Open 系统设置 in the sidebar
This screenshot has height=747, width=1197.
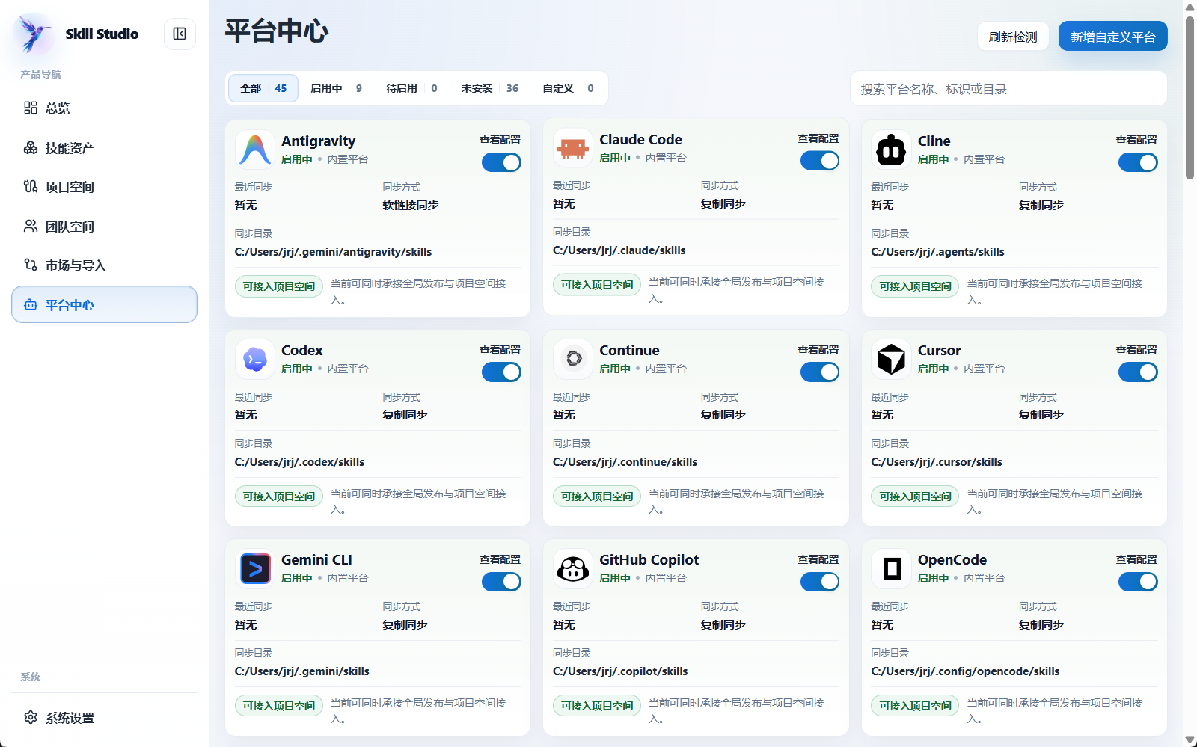pyautogui.click(x=104, y=717)
